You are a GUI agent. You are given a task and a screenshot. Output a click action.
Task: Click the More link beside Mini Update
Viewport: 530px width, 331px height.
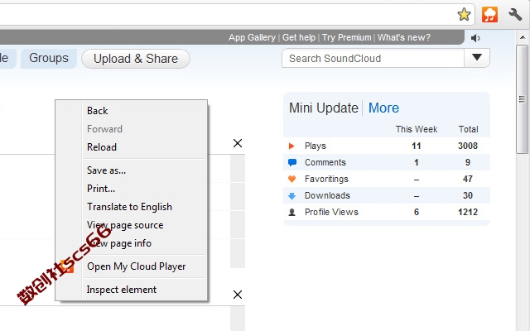pos(383,108)
